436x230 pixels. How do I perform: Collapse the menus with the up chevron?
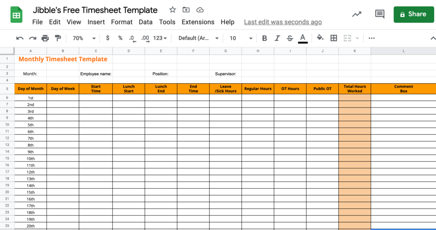click(x=433, y=38)
